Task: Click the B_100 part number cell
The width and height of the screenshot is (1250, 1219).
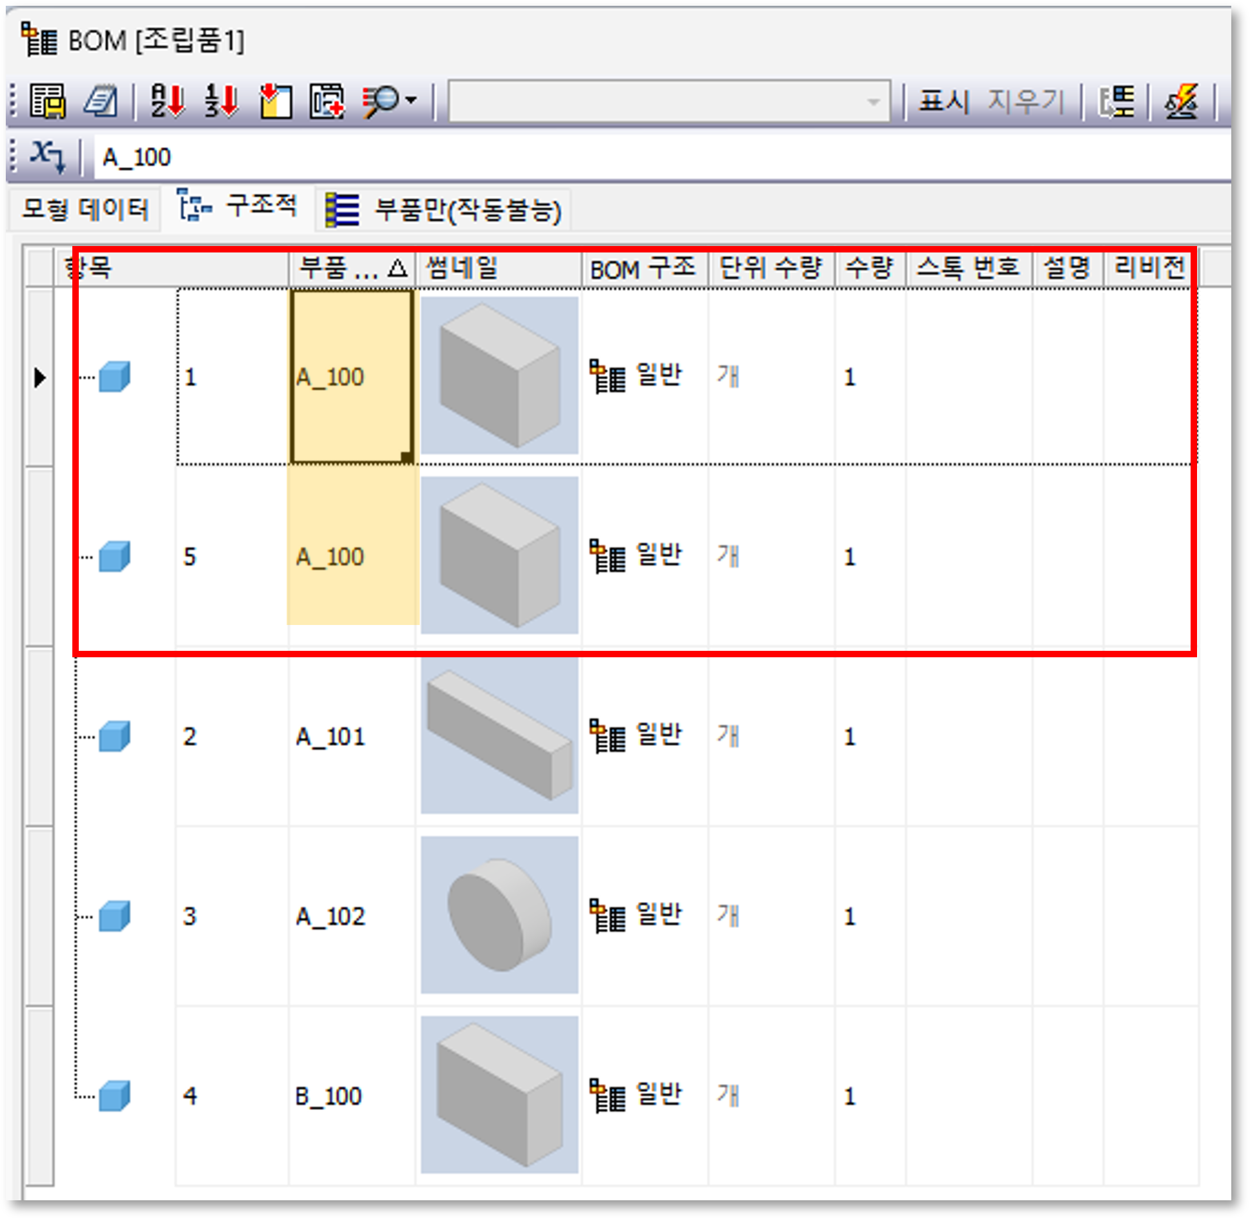Action: pos(329,1096)
